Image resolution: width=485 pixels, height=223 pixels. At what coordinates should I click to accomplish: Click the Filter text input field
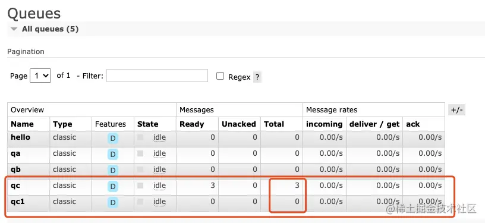[157, 76]
